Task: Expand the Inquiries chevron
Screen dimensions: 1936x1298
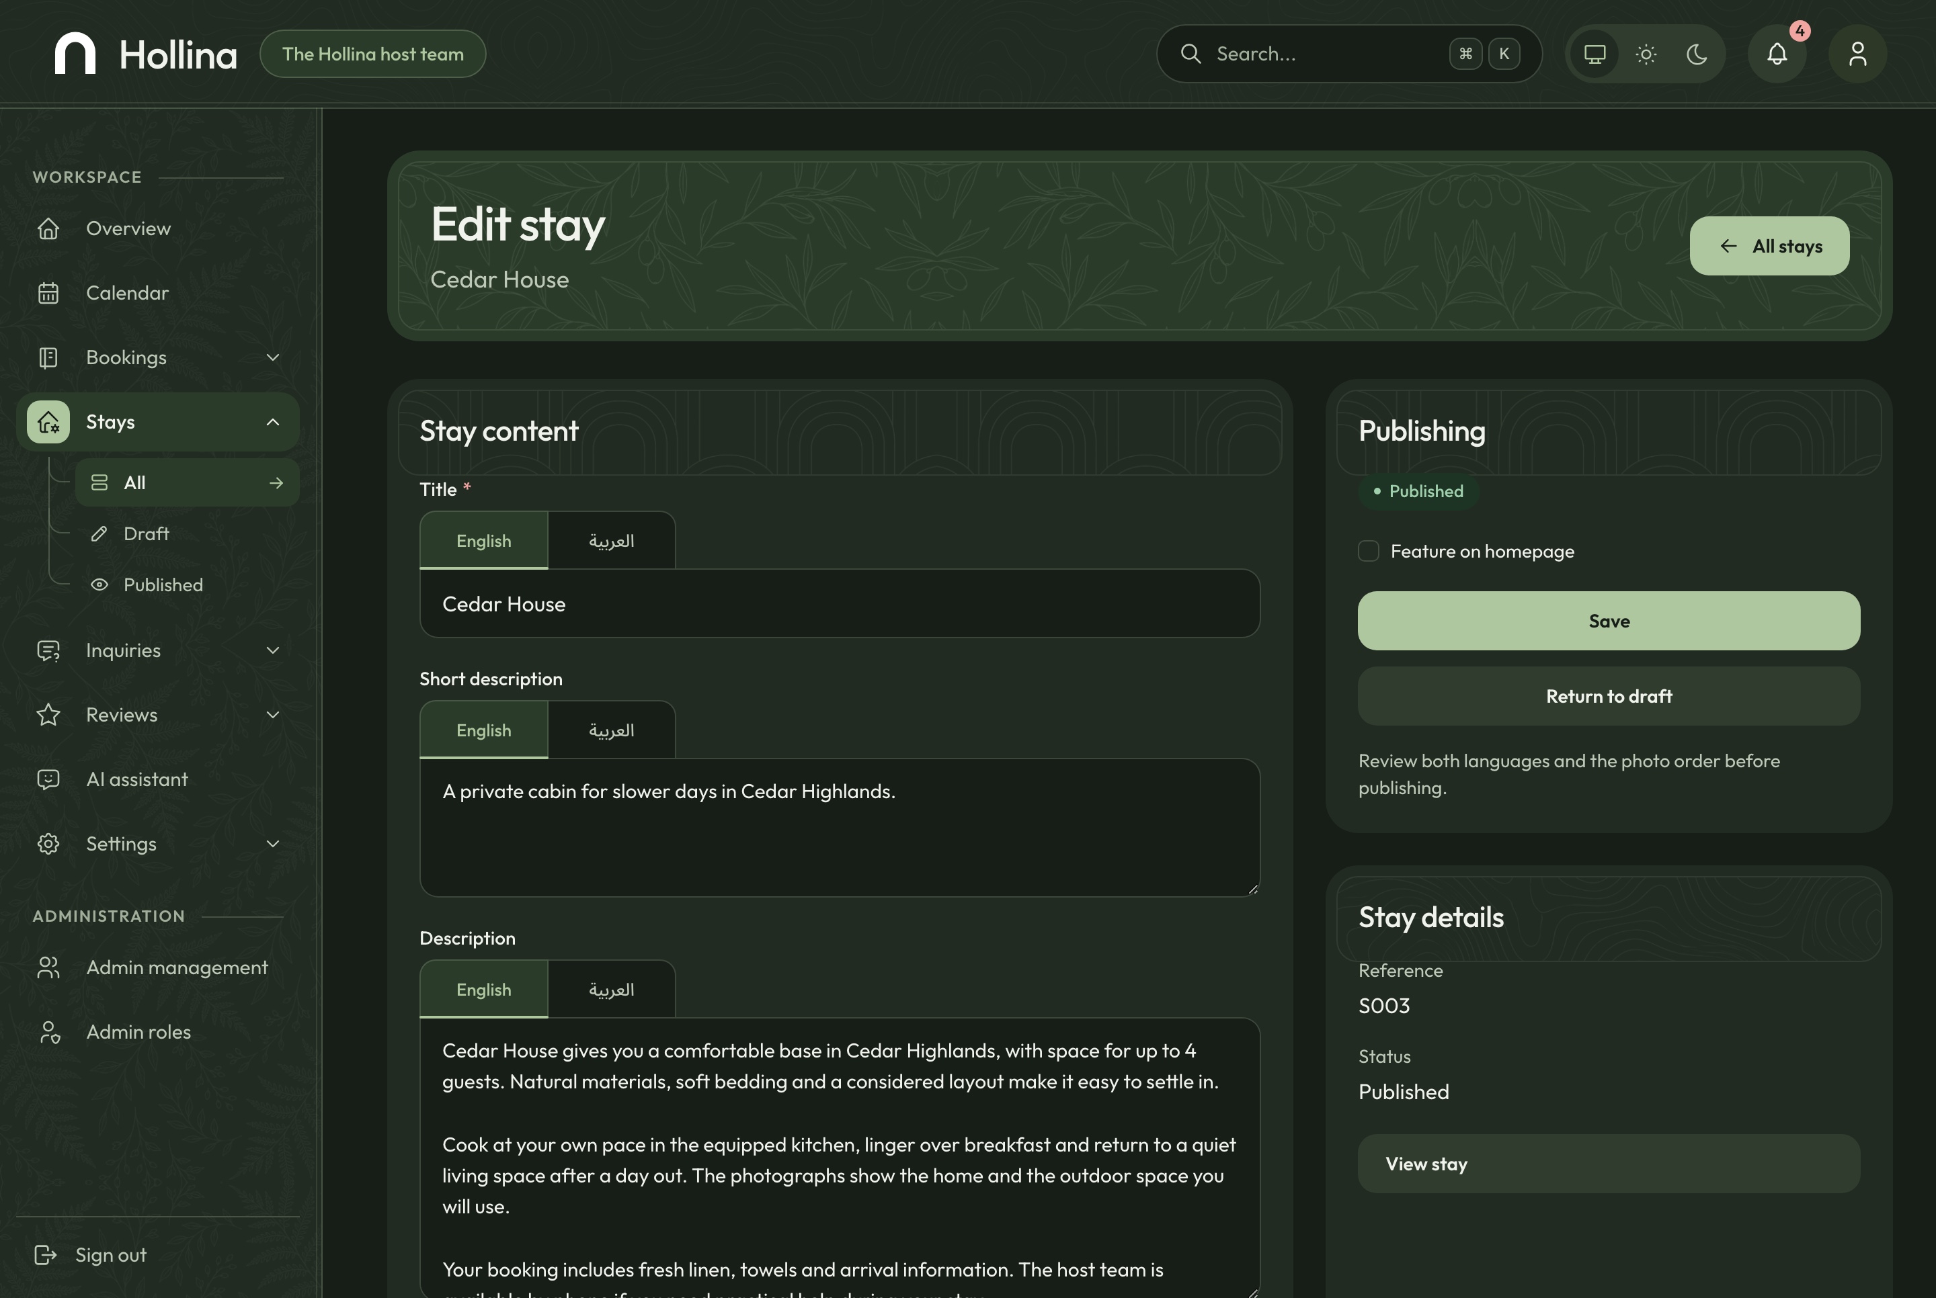Action: [x=272, y=650]
